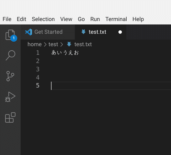Open the Search magnifier in activity bar
This screenshot has height=155, width=171.
tap(10, 55)
